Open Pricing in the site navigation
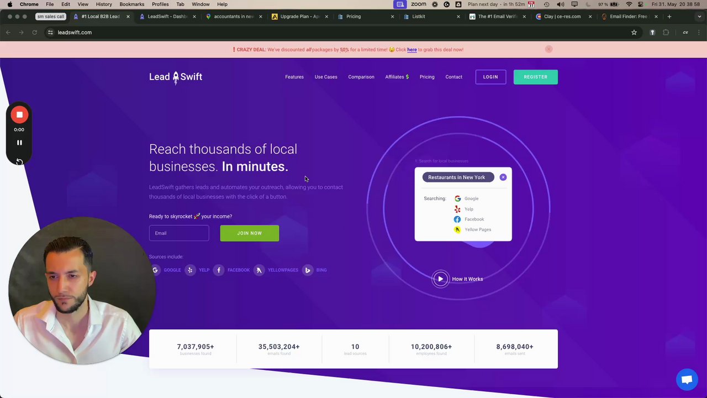The height and width of the screenshot is (398, 707). (x=427, y=77)
